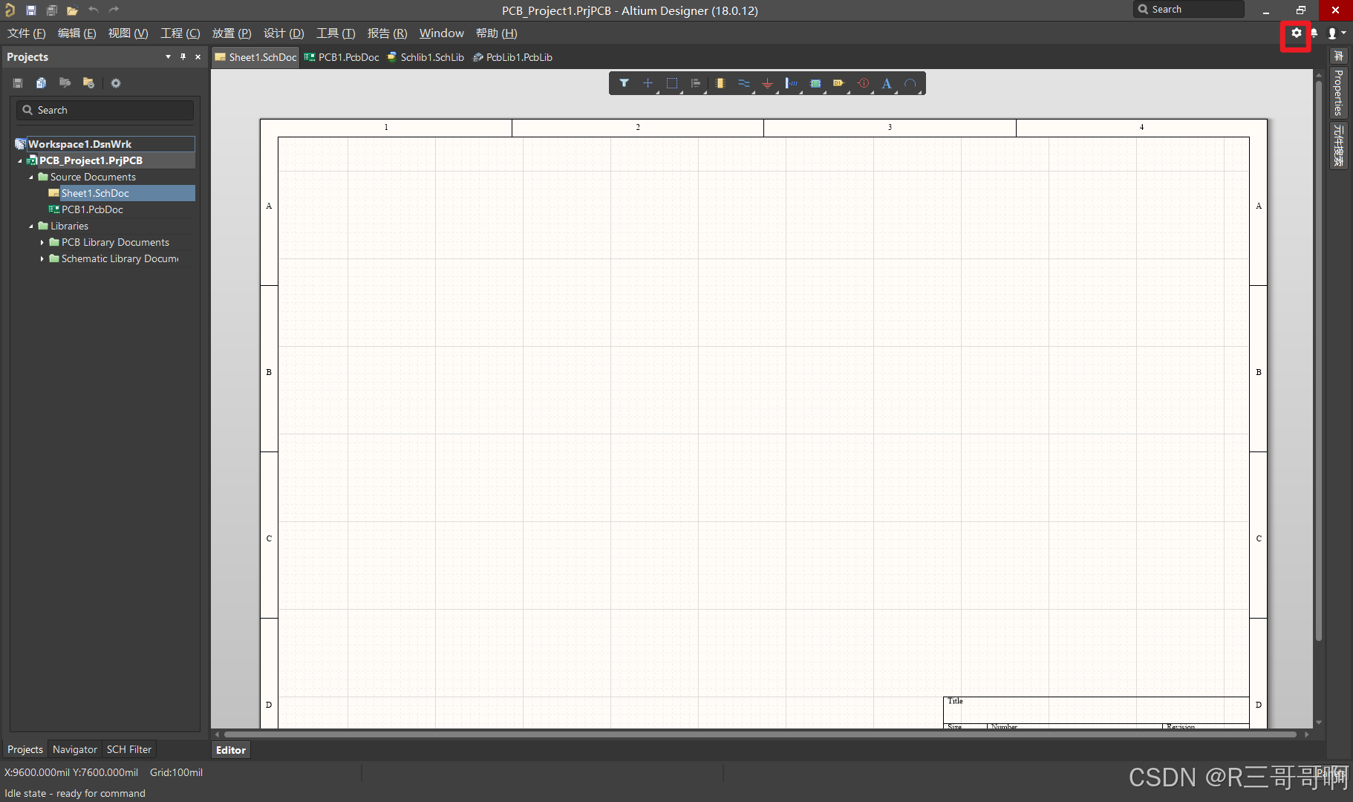Click the Editor tab at bottom
Viewport: 1353px width, 802px height.
[231, 750]
